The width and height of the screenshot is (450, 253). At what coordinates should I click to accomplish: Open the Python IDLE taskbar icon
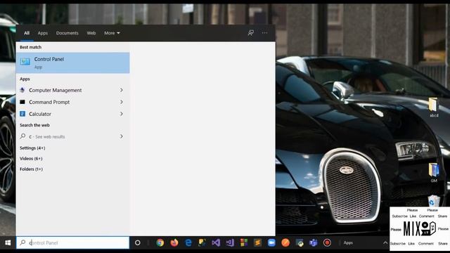[202, 242]
